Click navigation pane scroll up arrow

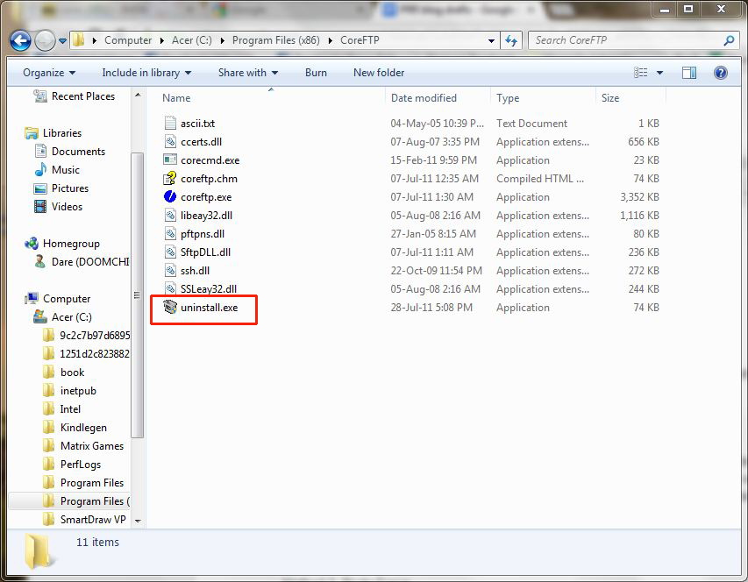[138, 95]
